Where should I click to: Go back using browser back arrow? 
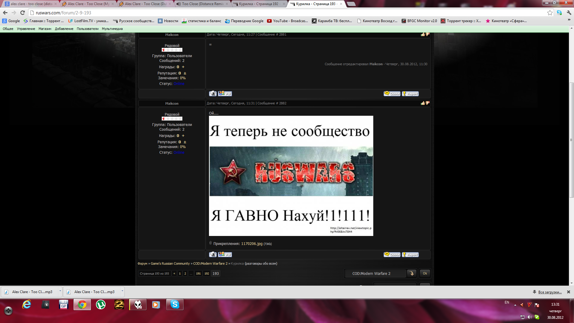5,13
